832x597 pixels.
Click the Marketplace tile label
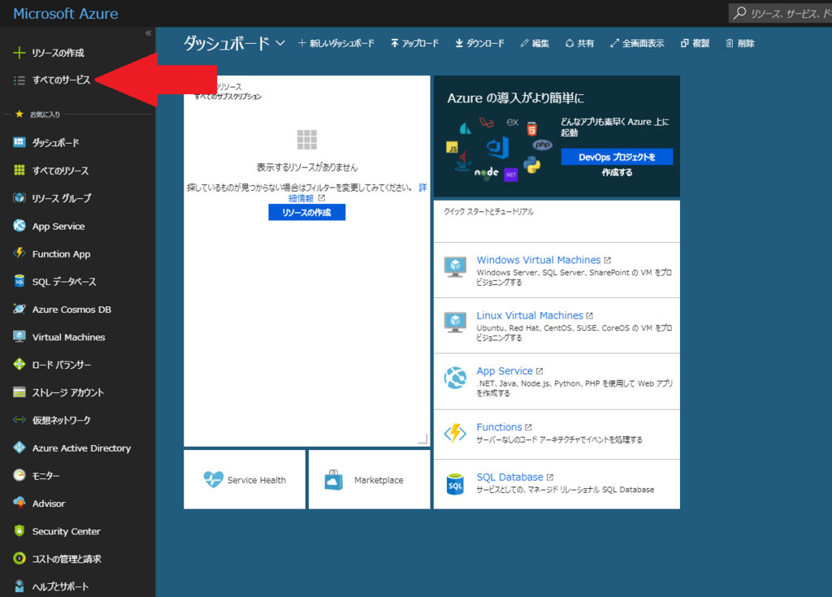click(379, 480)
